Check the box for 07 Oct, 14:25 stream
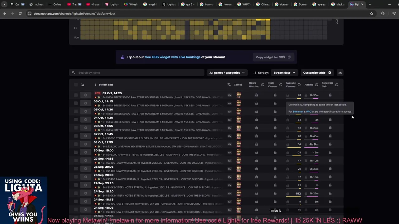This screenshot has height=224, width=399. pyautogui.click(x=76, y=95)
